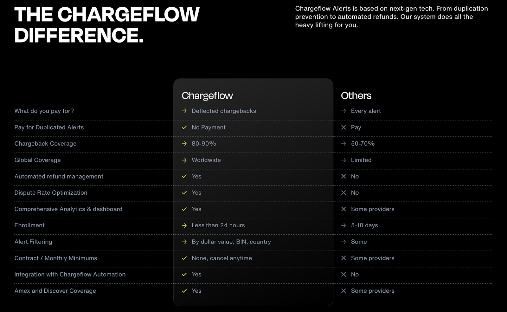The height and width of the screenshot is (312, 507).
Task: Click the arrow icon beside By dollar value, BIN, country
Action: click(184, 242)
